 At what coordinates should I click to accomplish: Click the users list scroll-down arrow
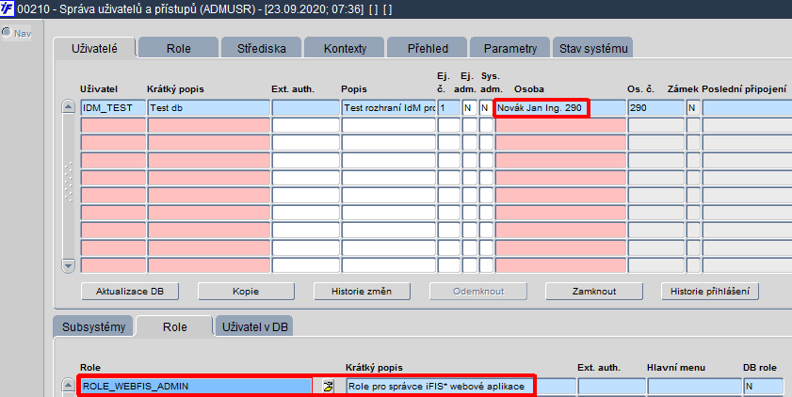coord(68,265)
